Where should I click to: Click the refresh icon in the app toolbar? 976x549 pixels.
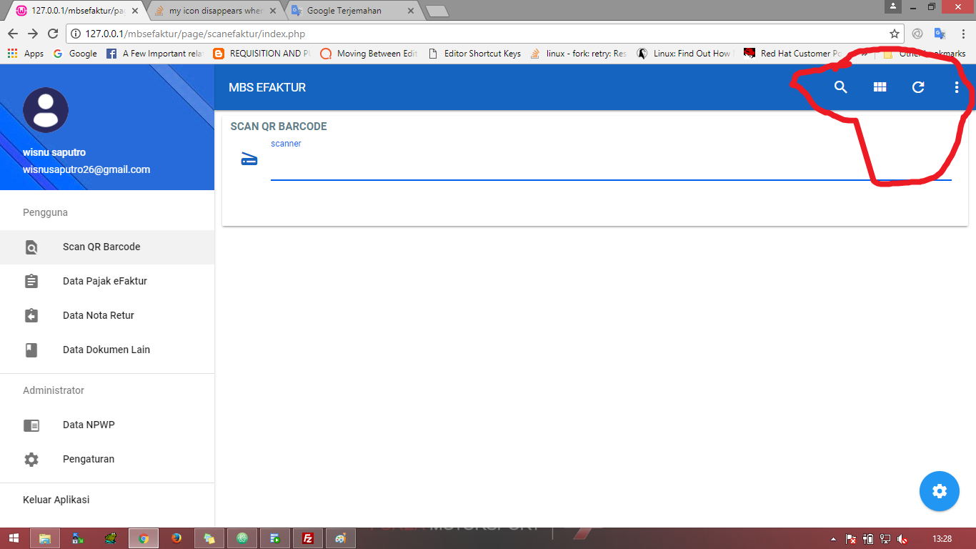click(x=918, y=86)
